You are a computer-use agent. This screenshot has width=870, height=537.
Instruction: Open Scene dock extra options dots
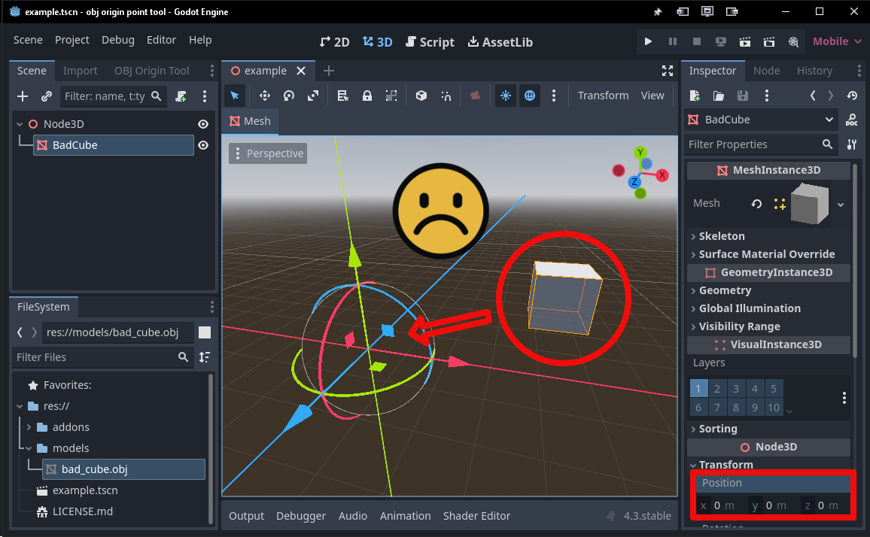coord(205,96)
